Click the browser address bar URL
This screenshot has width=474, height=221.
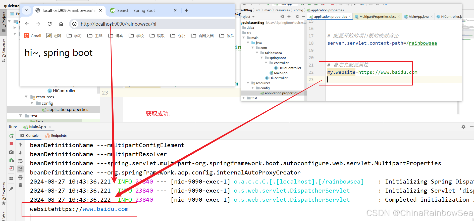pos(118,24)
